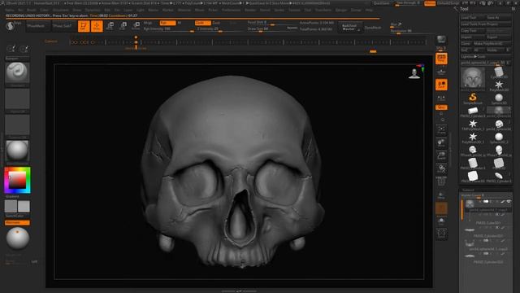Screen dimensions: 520x293
Task: Click the Export tool button
Action: pos(498,37)
